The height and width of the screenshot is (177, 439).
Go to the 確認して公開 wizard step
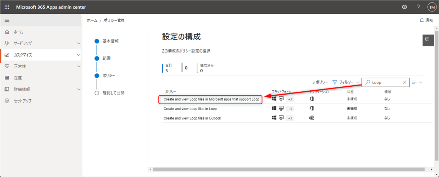pos(113,93)
